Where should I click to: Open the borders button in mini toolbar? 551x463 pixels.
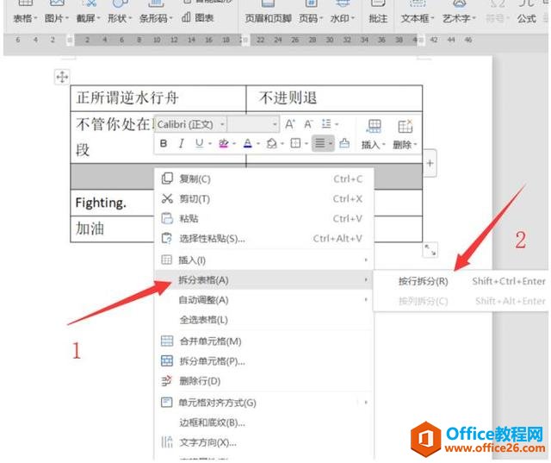295,143
